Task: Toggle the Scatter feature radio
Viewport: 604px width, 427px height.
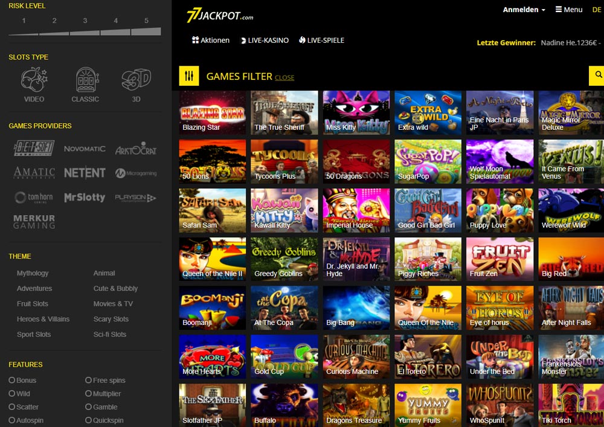Action: 12,406
